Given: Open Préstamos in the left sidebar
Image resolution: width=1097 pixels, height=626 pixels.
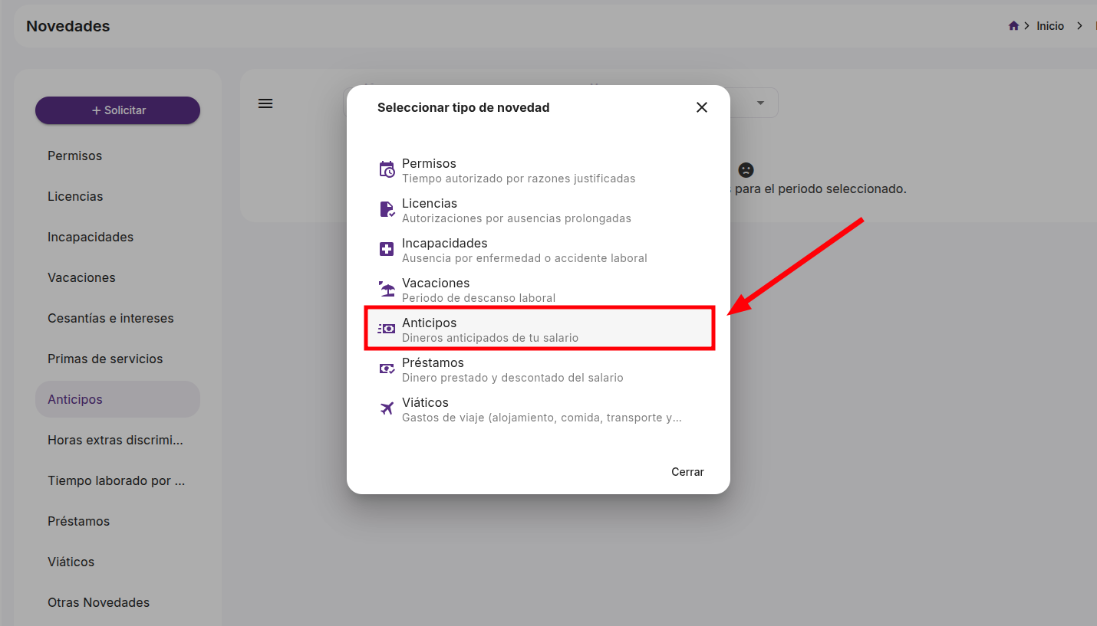Looking at the screenshot, I should (118, 521).
